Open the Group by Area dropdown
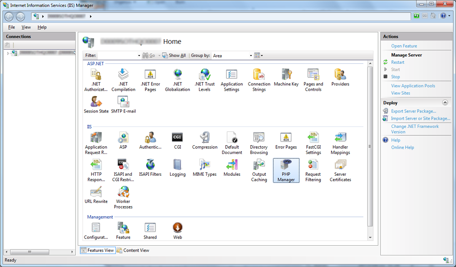This screenshot has height=267, width=456. [251, 56]
